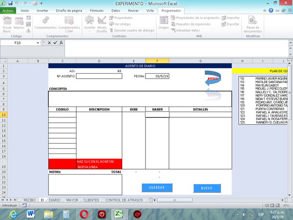Click macro record icon in status bar

24,205
